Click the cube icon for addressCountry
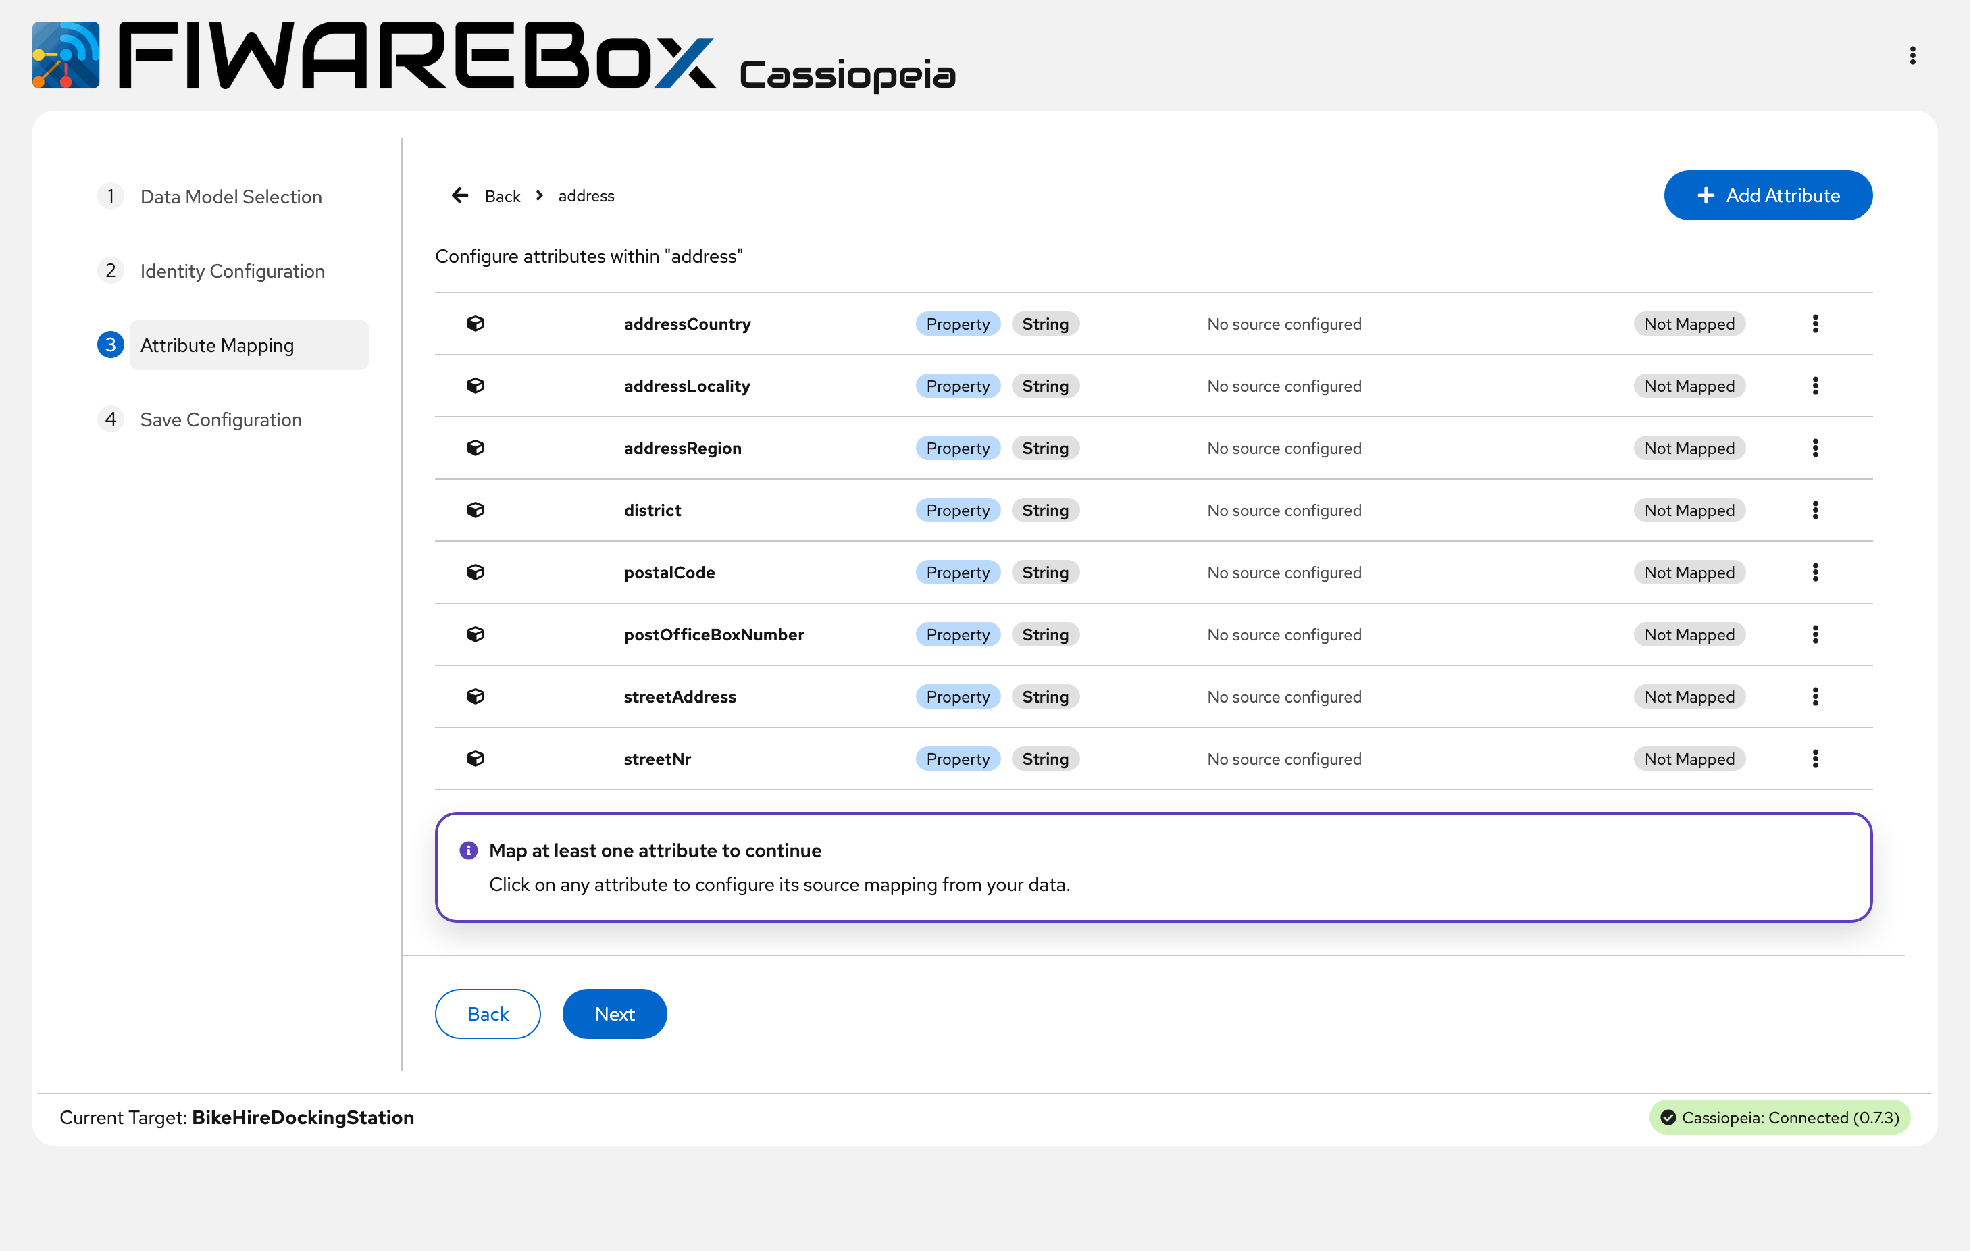Image resolution: width=1971 pixels, height=1251 pixels. click(476, 324)
